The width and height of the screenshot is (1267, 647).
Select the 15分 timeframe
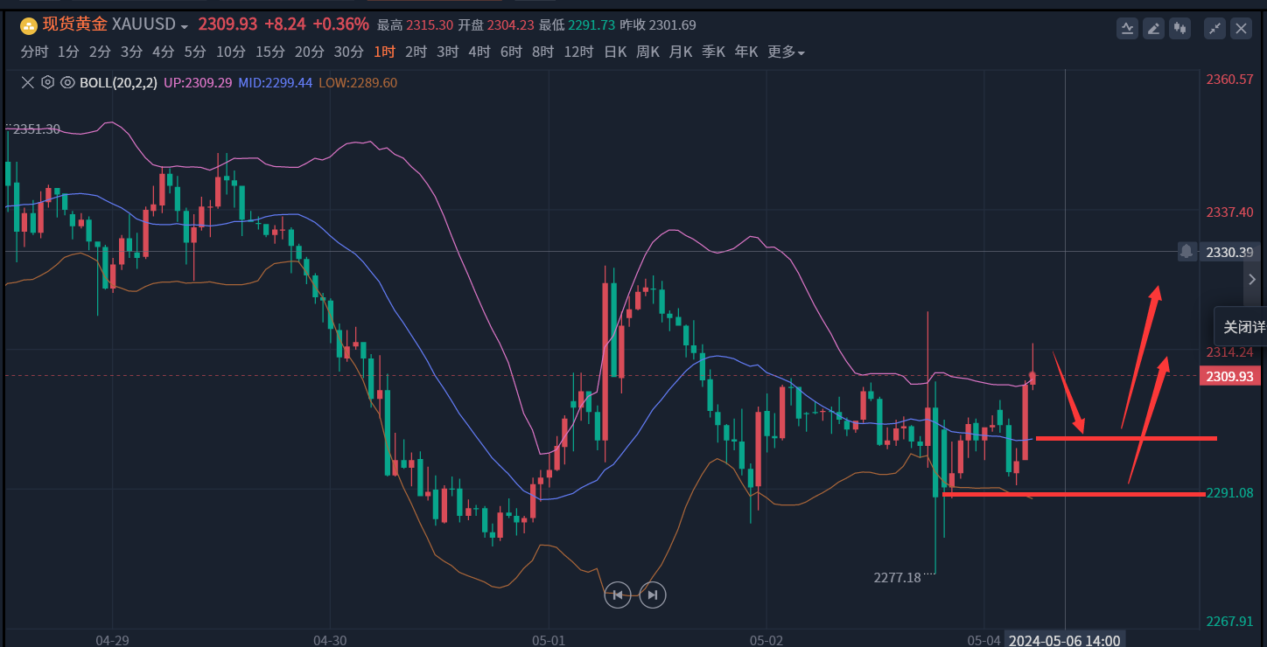point(270,52)
